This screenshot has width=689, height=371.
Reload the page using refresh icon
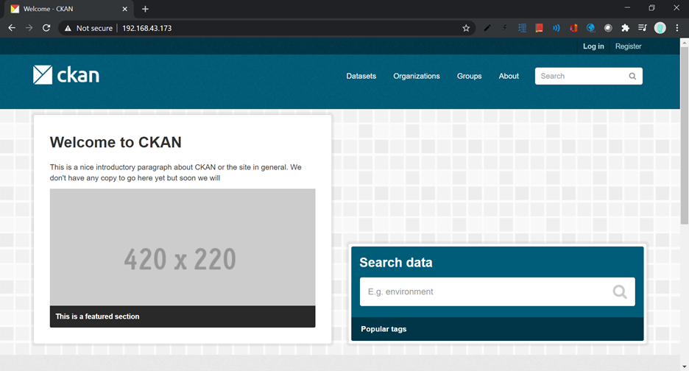(46, 28)
